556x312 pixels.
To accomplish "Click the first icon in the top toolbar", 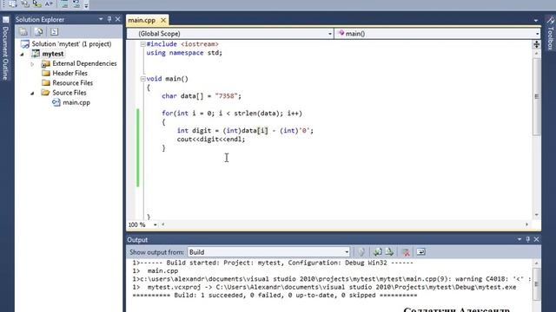I will point(13,3).
